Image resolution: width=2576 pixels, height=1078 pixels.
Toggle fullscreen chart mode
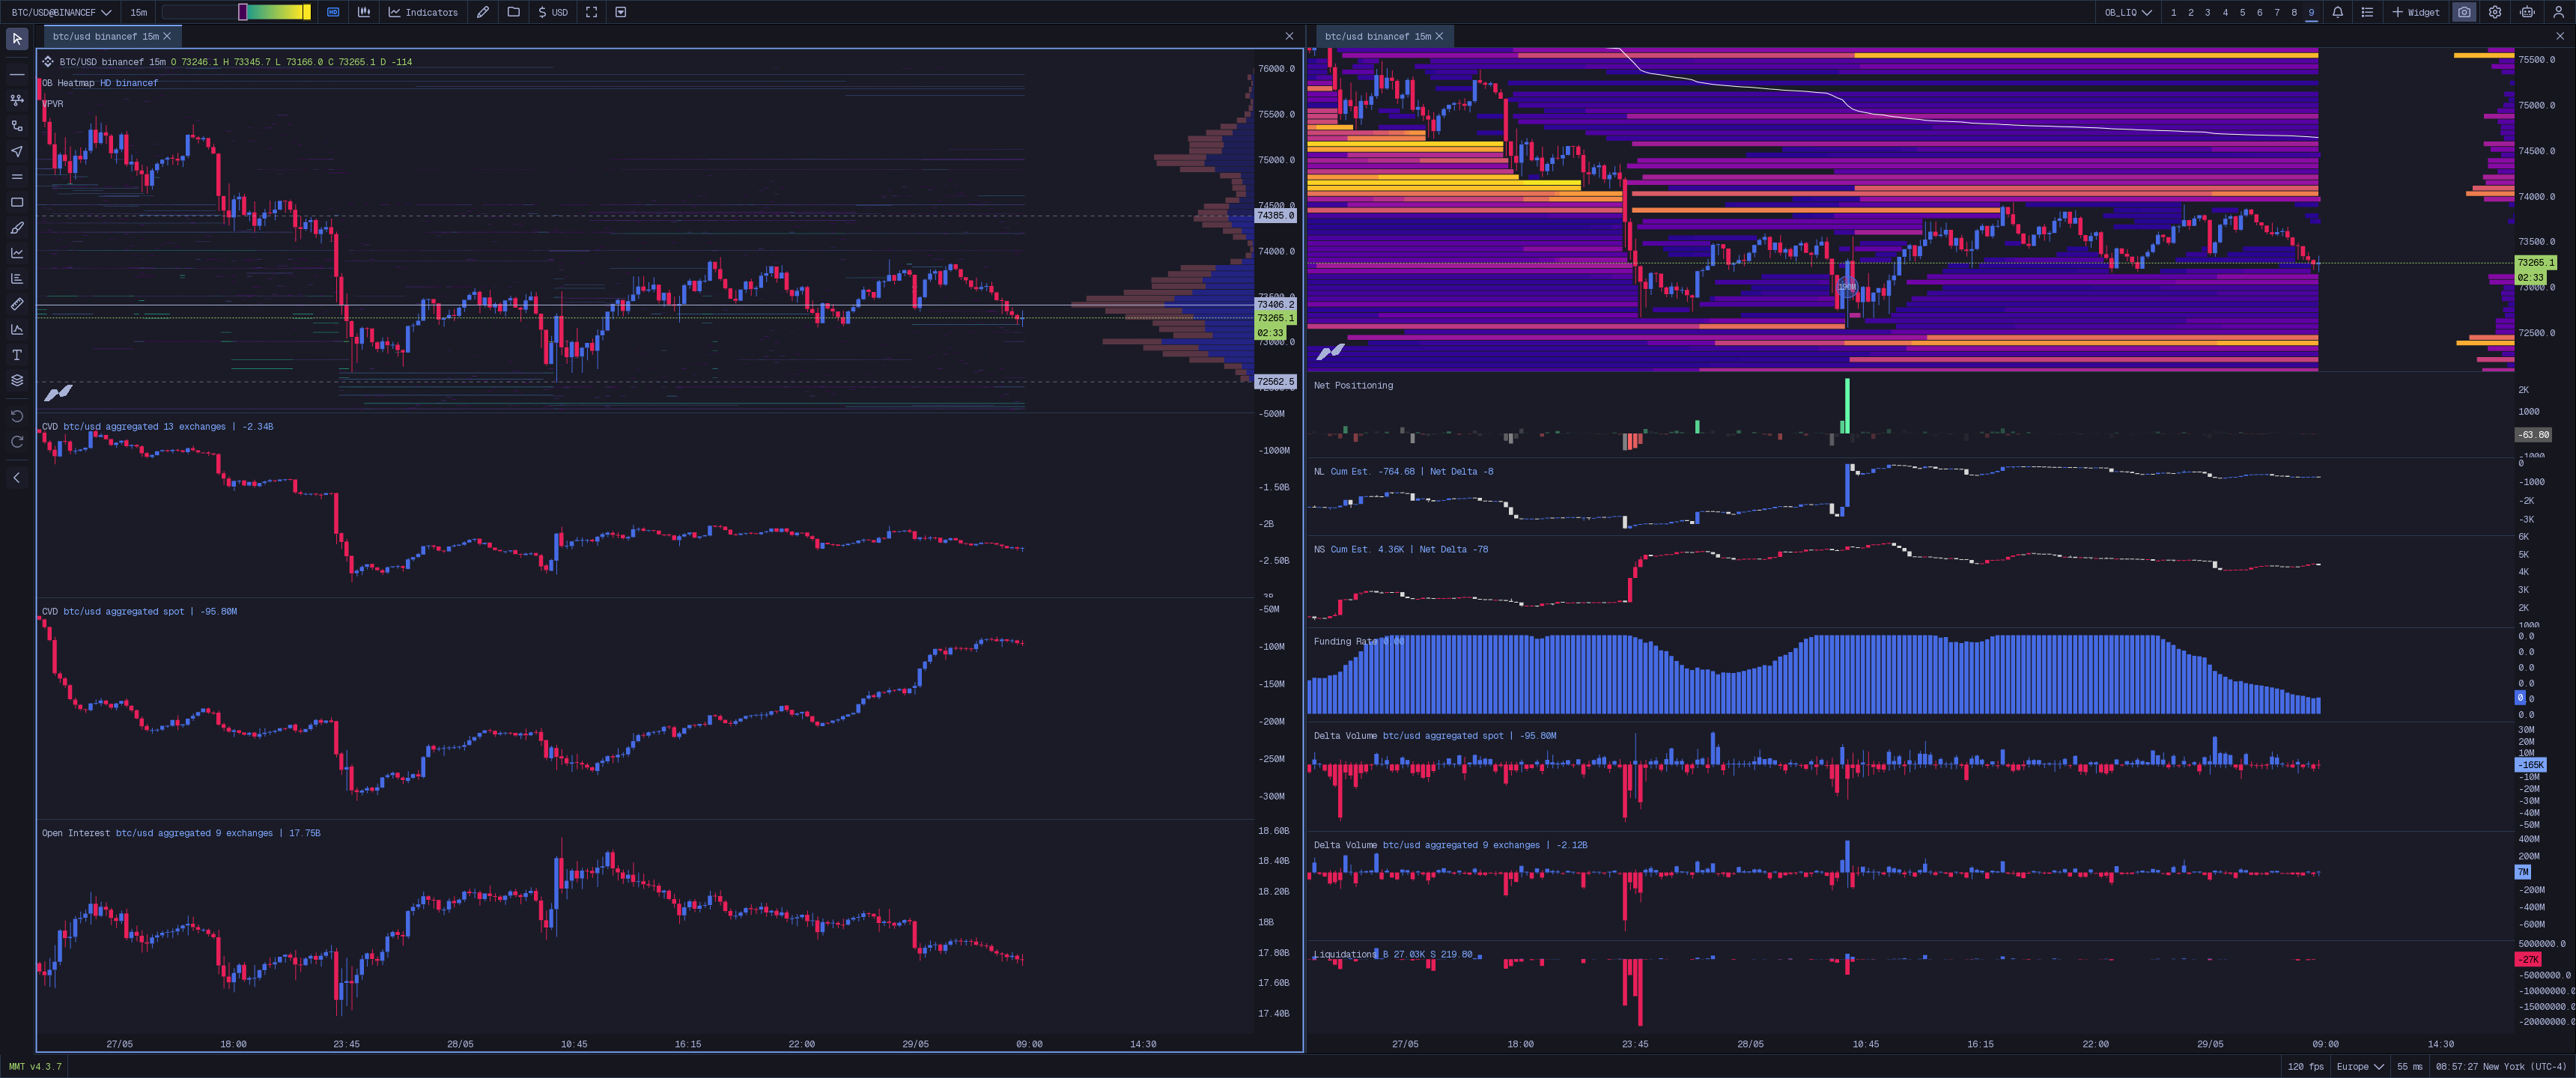pos(592,12)
